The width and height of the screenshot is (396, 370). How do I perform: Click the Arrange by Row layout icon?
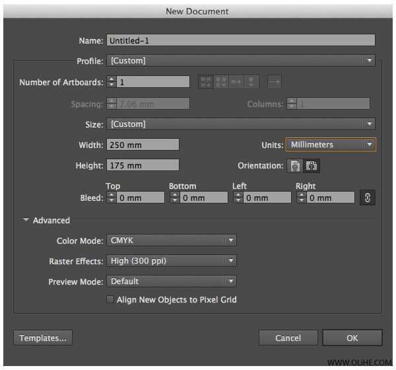(236, 82)
